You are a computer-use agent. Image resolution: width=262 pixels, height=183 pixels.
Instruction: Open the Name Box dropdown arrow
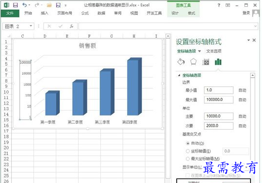31,26
